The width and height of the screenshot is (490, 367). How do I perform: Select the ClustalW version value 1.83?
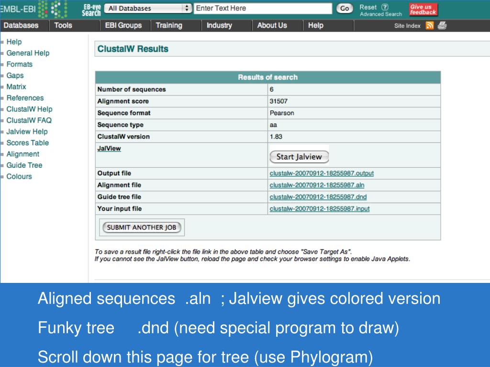coord(276,137)
